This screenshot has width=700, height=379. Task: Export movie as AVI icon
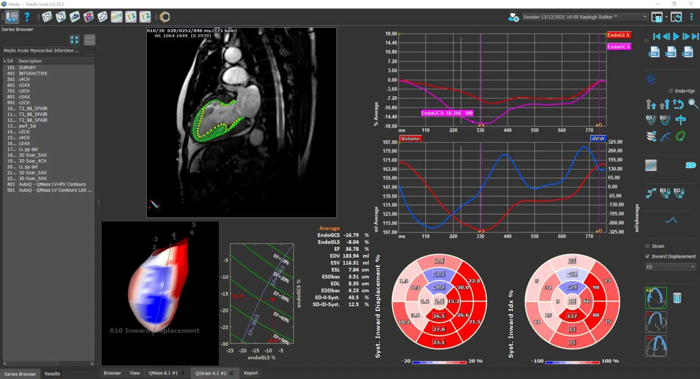coord(687,52)
